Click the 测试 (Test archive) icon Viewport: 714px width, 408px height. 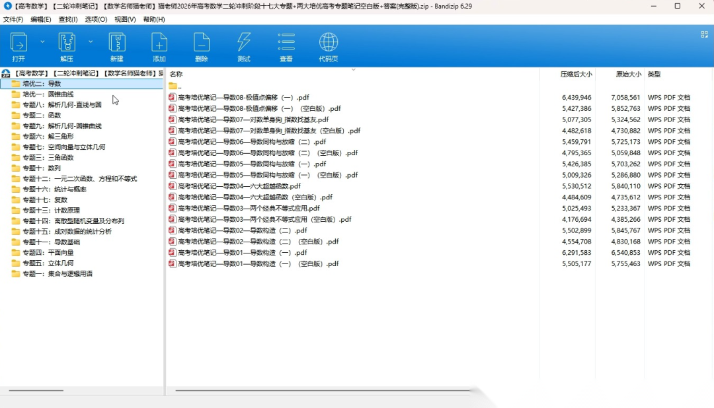coord(244,43)
